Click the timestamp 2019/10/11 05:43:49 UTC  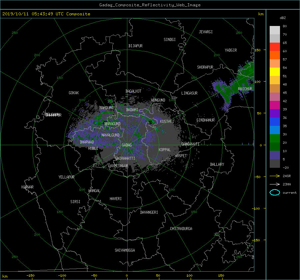pos(33,14)
